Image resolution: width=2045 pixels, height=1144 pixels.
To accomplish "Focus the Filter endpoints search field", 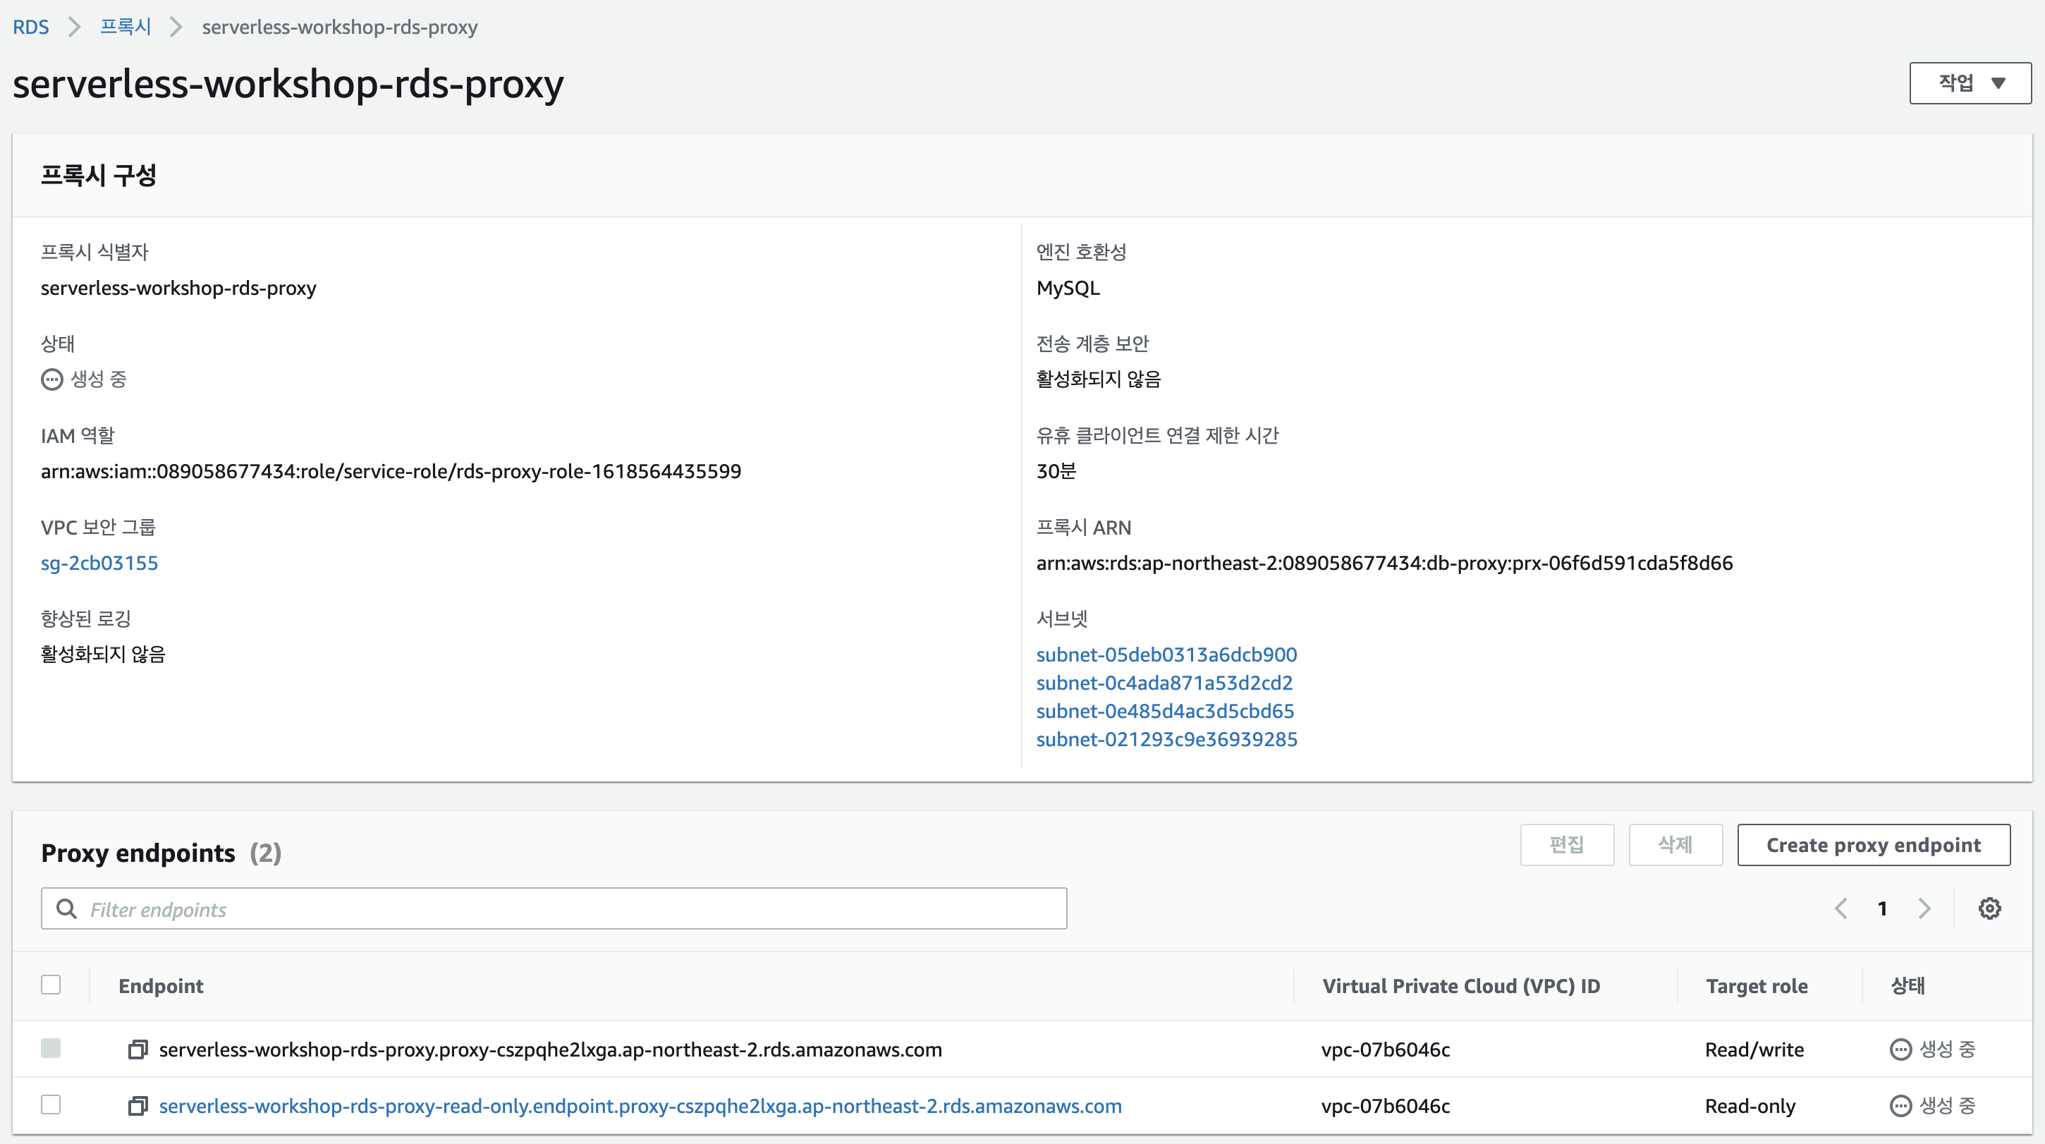I will [554, 909].
